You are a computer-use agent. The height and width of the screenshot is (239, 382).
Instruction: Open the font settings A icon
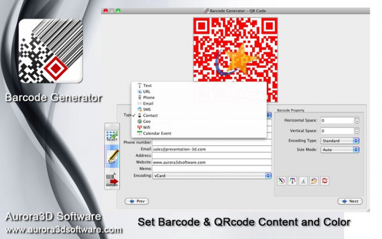click(x=303, y=181)
